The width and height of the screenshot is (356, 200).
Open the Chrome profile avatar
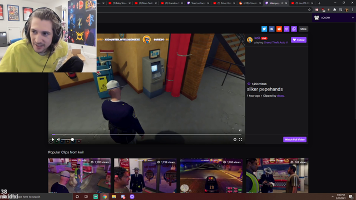pyautogui.click(x=347, y=10)
